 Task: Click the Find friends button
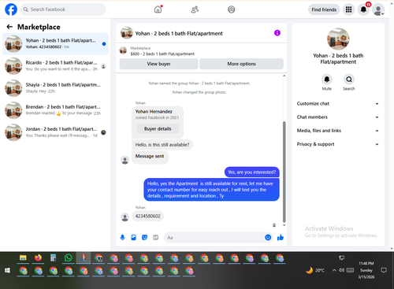tap(324, 9)
